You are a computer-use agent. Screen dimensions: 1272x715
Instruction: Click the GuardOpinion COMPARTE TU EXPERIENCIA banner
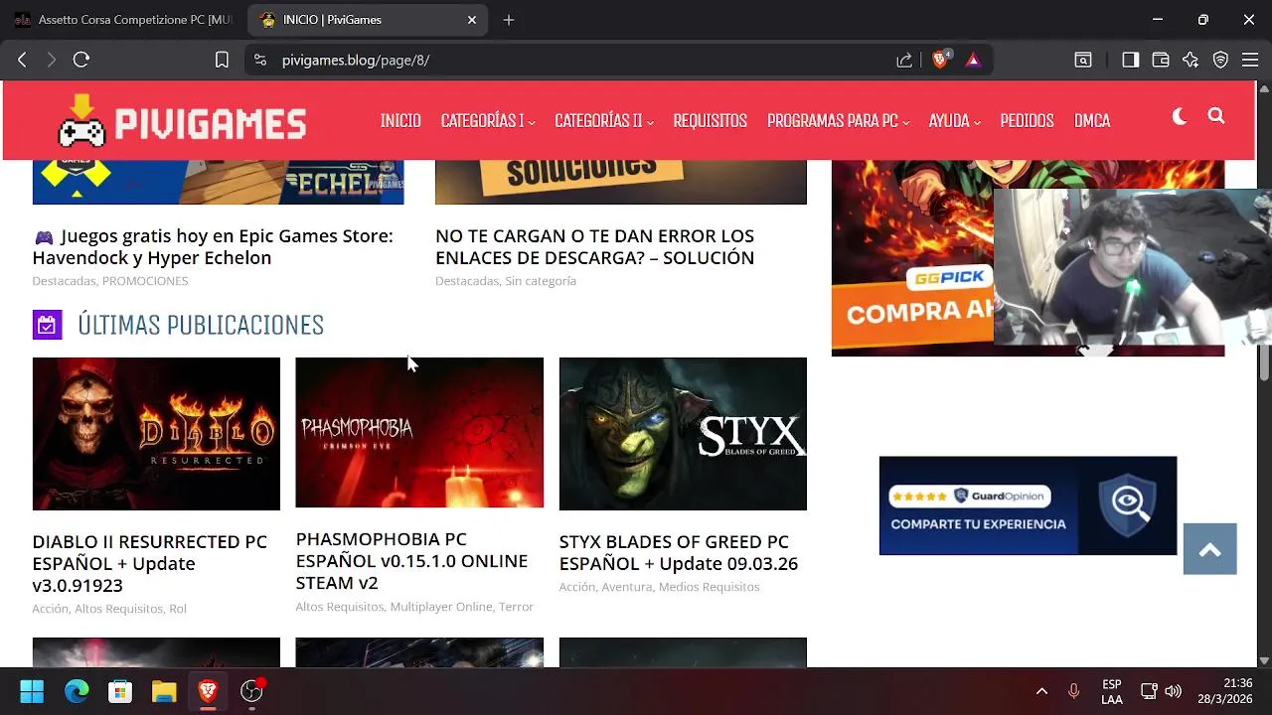point(1028,505)
